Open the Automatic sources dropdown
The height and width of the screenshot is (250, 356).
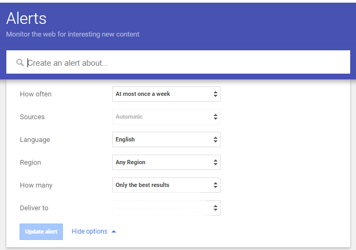tap(166, 117)
